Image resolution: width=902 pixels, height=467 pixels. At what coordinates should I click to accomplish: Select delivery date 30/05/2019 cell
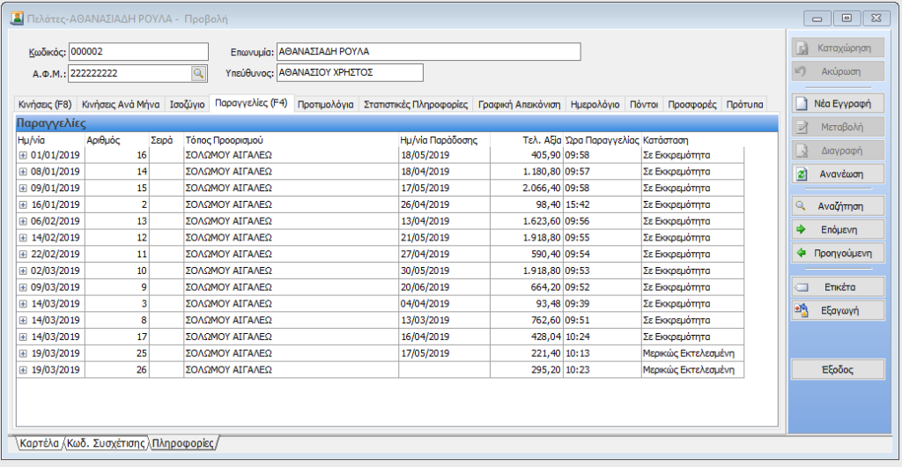pyautogui.click(x=444, y=271)
